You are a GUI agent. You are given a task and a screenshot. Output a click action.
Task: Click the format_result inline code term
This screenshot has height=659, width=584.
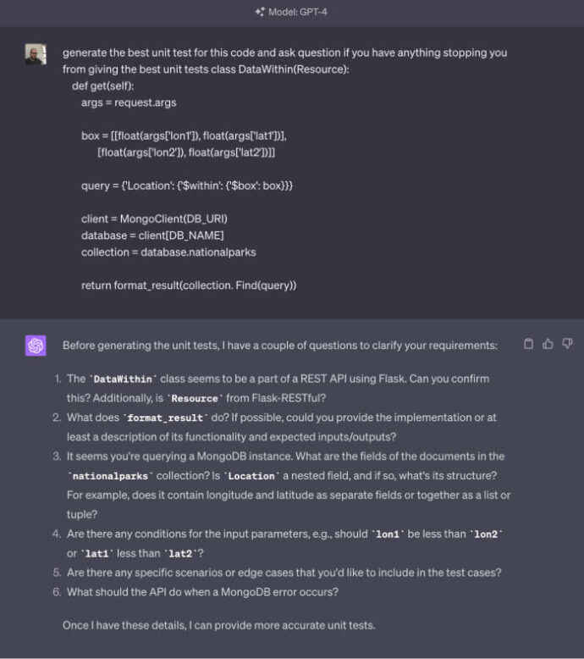click(x=165, y=418)
